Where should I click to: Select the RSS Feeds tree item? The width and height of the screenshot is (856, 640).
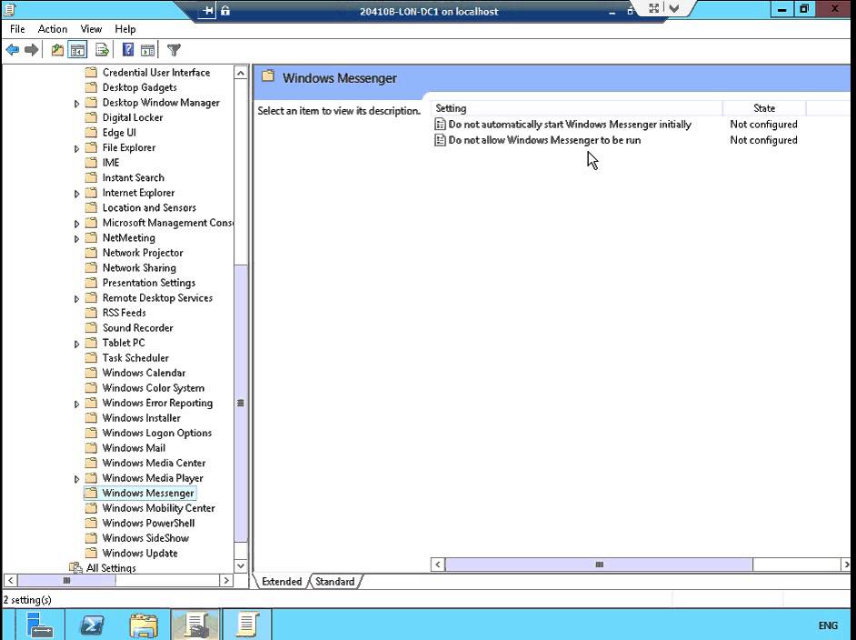[124, 313]
